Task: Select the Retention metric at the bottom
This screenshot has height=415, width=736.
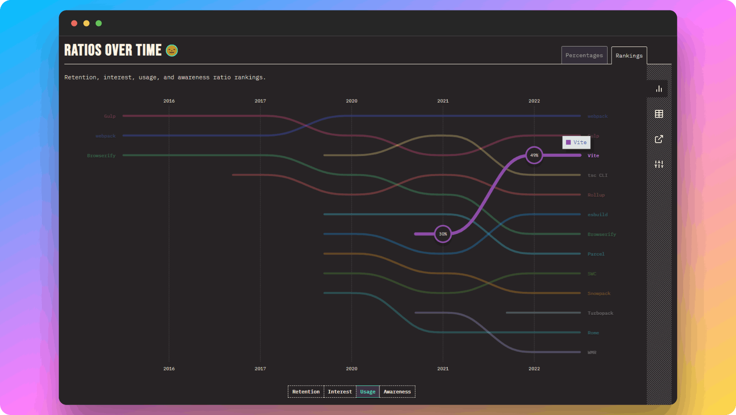Action: pyautogui.click(x=306, y=391)
